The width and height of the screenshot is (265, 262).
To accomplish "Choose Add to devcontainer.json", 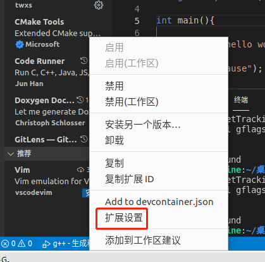I will pyautogui.click(x=159, y=202).
